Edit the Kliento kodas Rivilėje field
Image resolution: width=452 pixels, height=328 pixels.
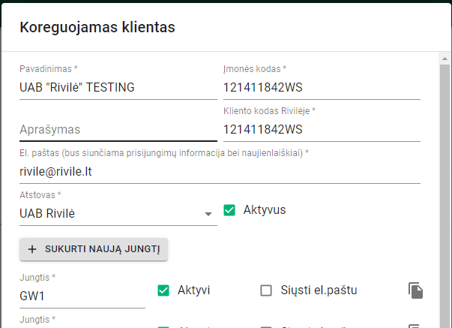coord(321,129)
